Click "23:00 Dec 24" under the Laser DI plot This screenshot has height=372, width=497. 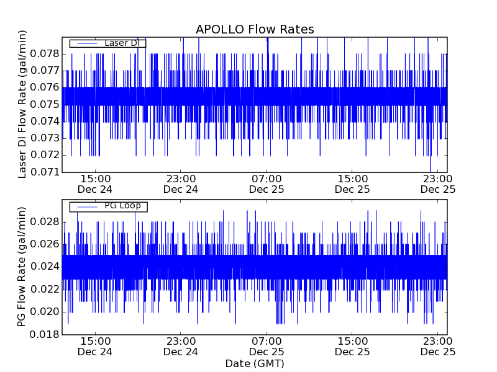point(181,184)
